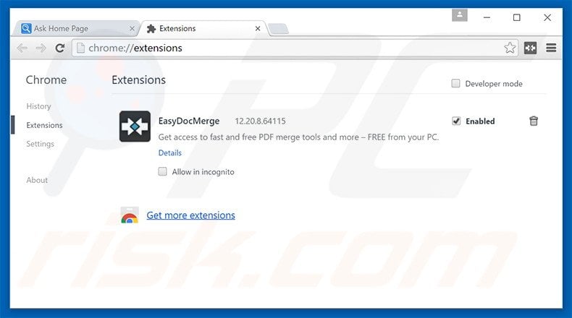Reload the extensions page
572x318 pixels.
coord(60,48)
